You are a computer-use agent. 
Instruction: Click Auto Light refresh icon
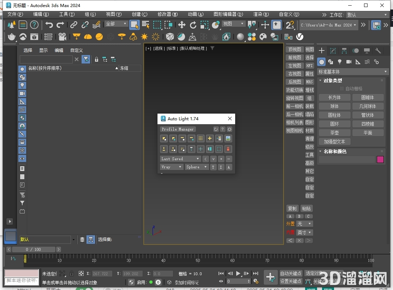point(216,129)
